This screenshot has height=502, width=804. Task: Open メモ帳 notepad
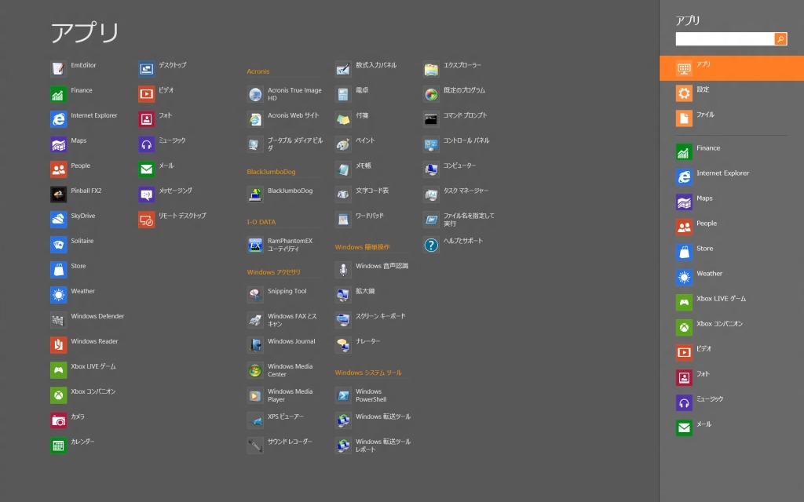343,169
